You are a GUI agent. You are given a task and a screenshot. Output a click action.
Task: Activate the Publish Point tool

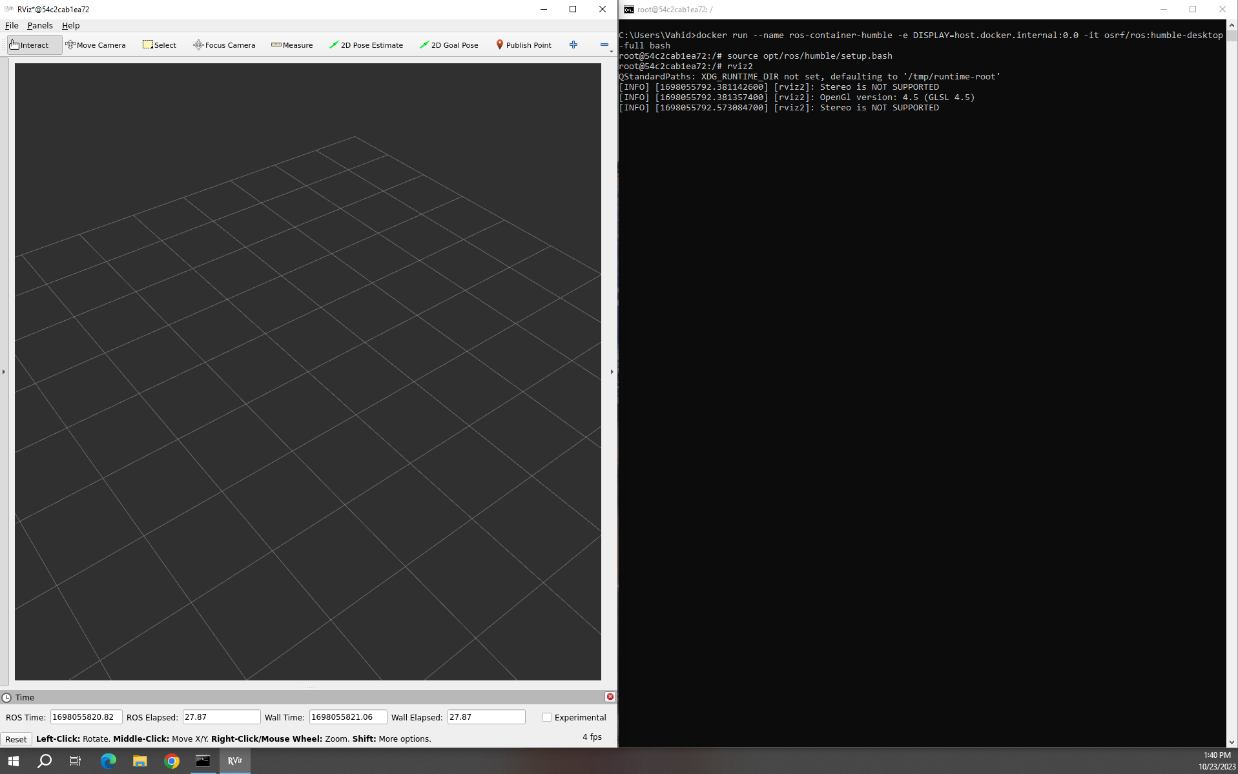pos(524,45)
